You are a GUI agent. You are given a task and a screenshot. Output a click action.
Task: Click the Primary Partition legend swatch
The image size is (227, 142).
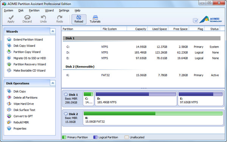(64, 137)
